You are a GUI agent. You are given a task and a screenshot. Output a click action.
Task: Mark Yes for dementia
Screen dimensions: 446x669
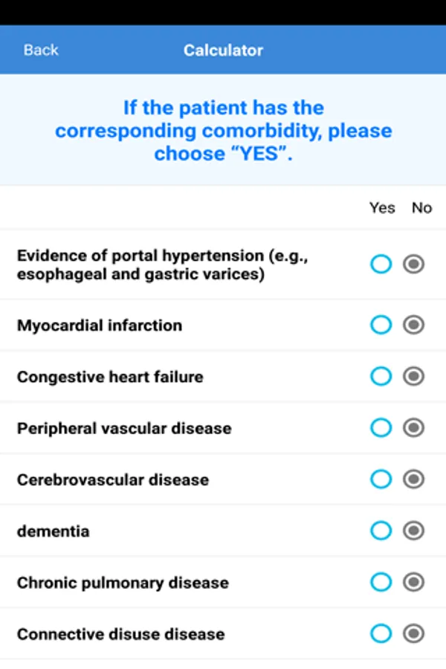click(381, 531)
